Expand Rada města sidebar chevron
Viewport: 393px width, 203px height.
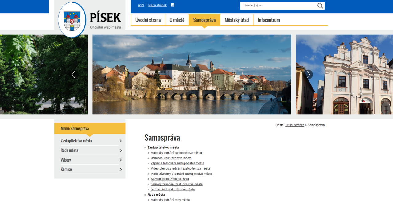point(121,150)
